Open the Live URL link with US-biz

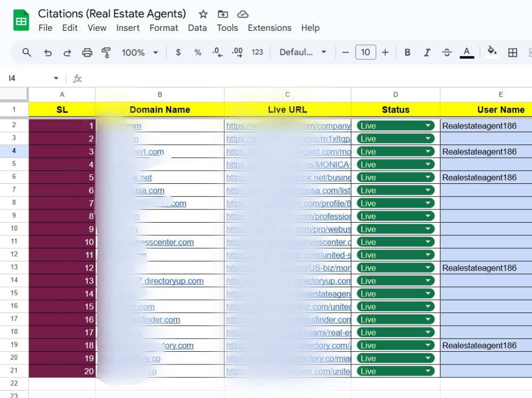click(288, 268)
